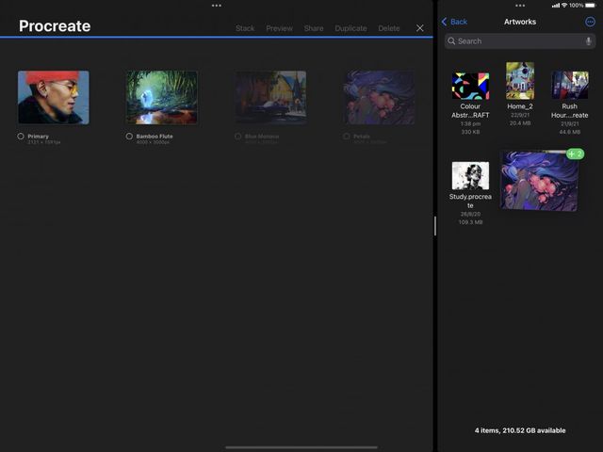Tap the Wi-Fi icon in status bar
Image resolution: width=603 pixels, height=452 pixels.
pos(564,6)
